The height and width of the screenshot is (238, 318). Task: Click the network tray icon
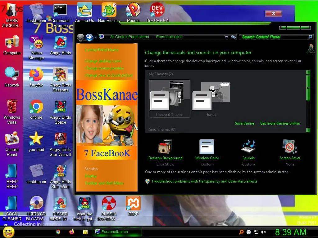(x=256, y=232)
